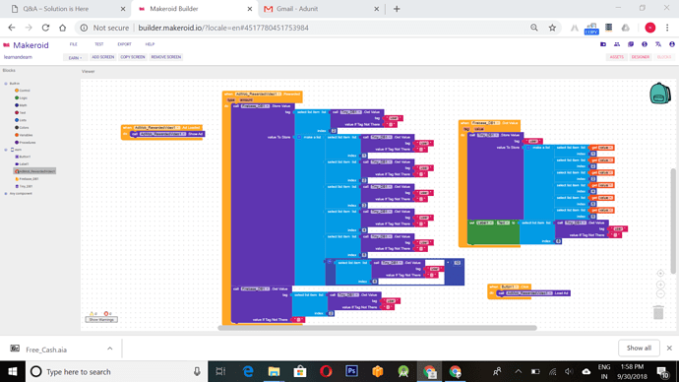Select Firebase_DB1 component in the tree

point(28,179)
